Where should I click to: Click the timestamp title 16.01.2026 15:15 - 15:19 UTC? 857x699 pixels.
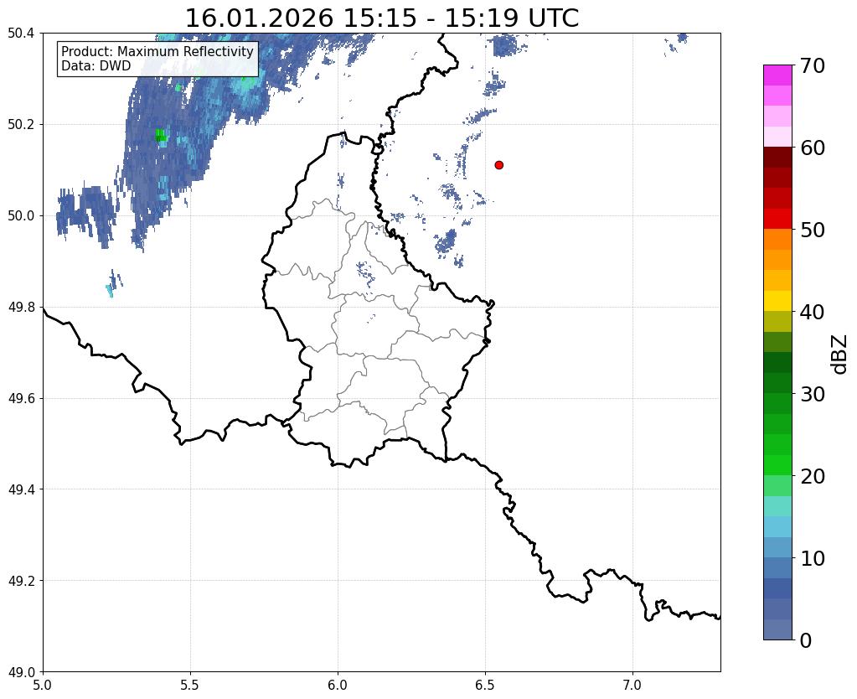[x=381, y=18]
